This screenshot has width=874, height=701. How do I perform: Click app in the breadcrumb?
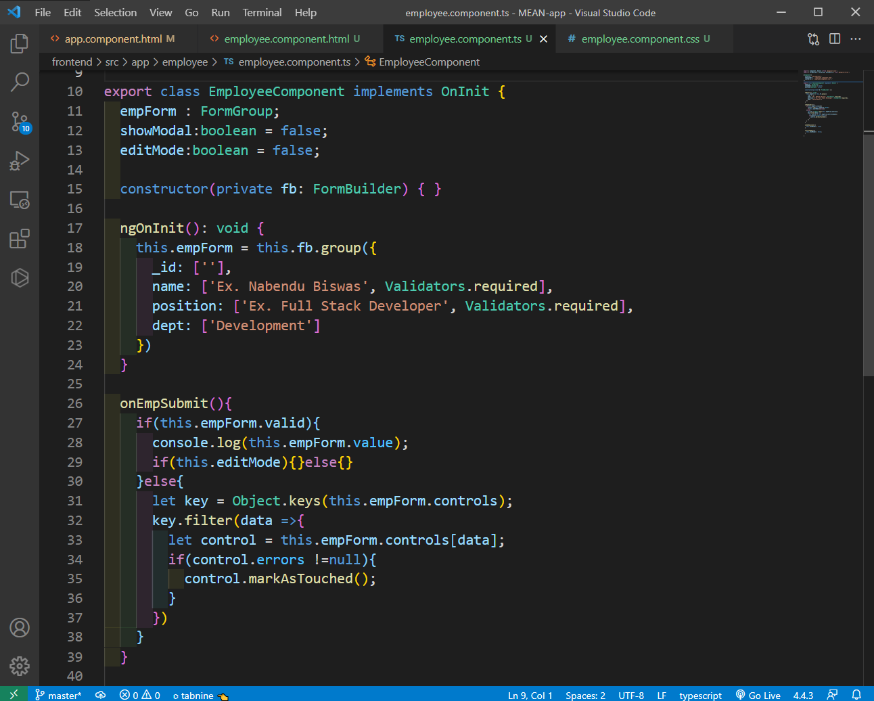[140, 62]
